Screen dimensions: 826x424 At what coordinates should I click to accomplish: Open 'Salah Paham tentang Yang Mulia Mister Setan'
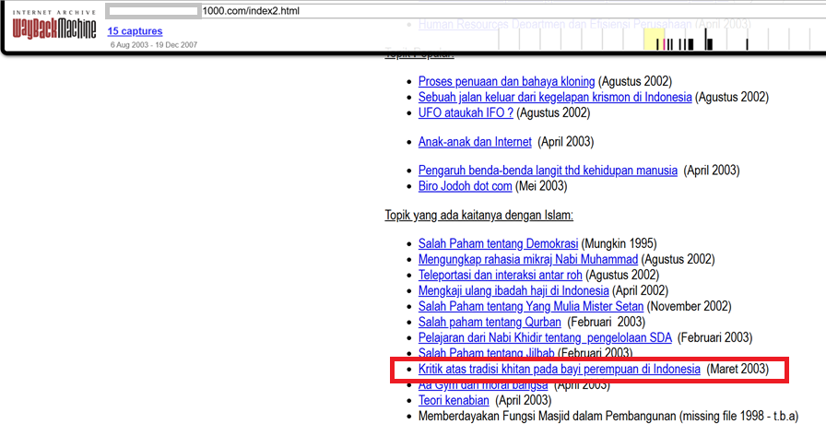click(x=531, y=306)
